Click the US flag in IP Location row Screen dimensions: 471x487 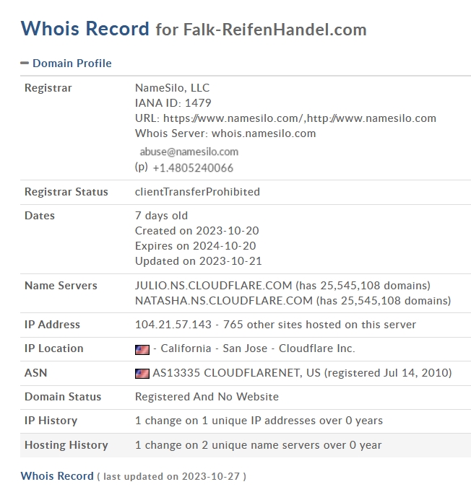click(142, 350)
